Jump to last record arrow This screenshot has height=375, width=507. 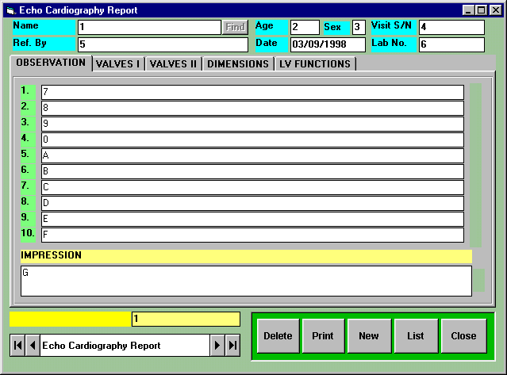[232, 346]
